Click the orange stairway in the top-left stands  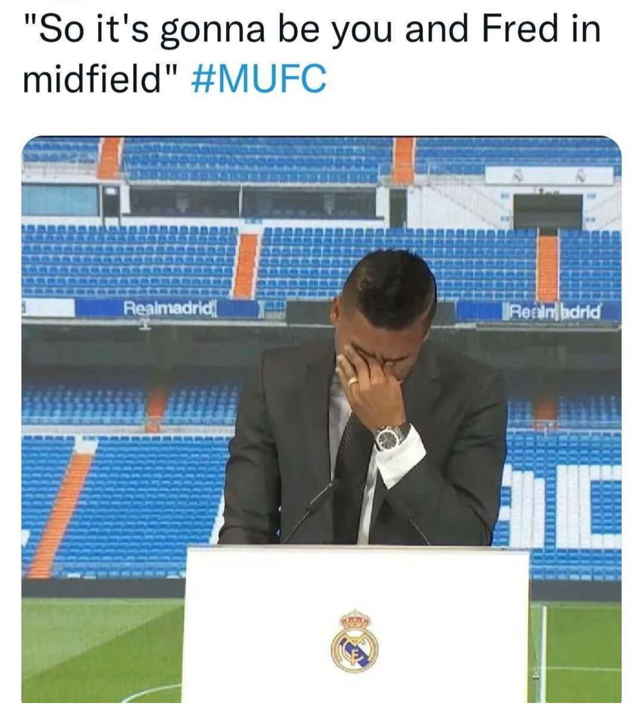pos(110,158)
